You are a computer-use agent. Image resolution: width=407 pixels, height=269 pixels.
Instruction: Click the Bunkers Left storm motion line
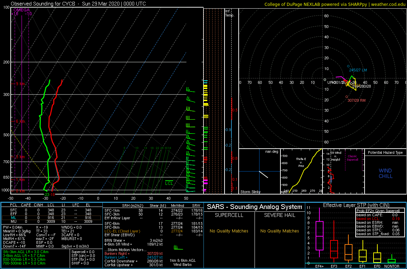click(x=133, y=257)
